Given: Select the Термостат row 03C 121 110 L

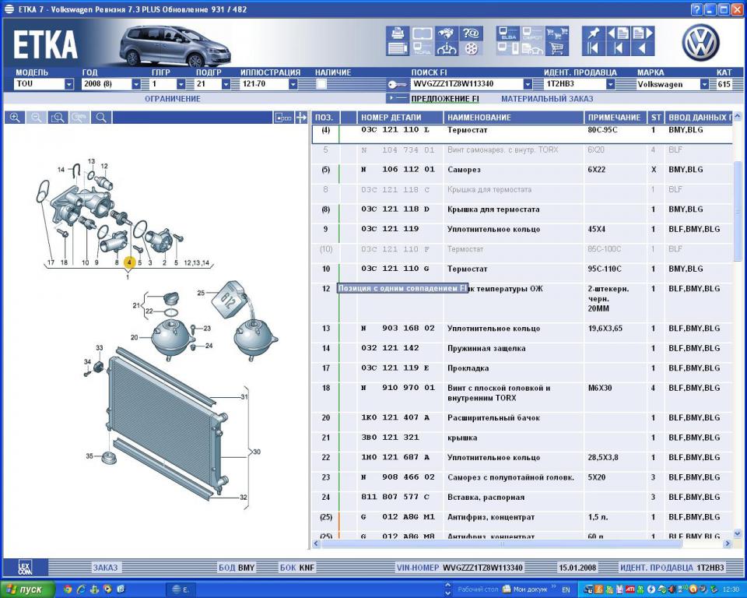Looking at the screenshot, I should [522, 133].
